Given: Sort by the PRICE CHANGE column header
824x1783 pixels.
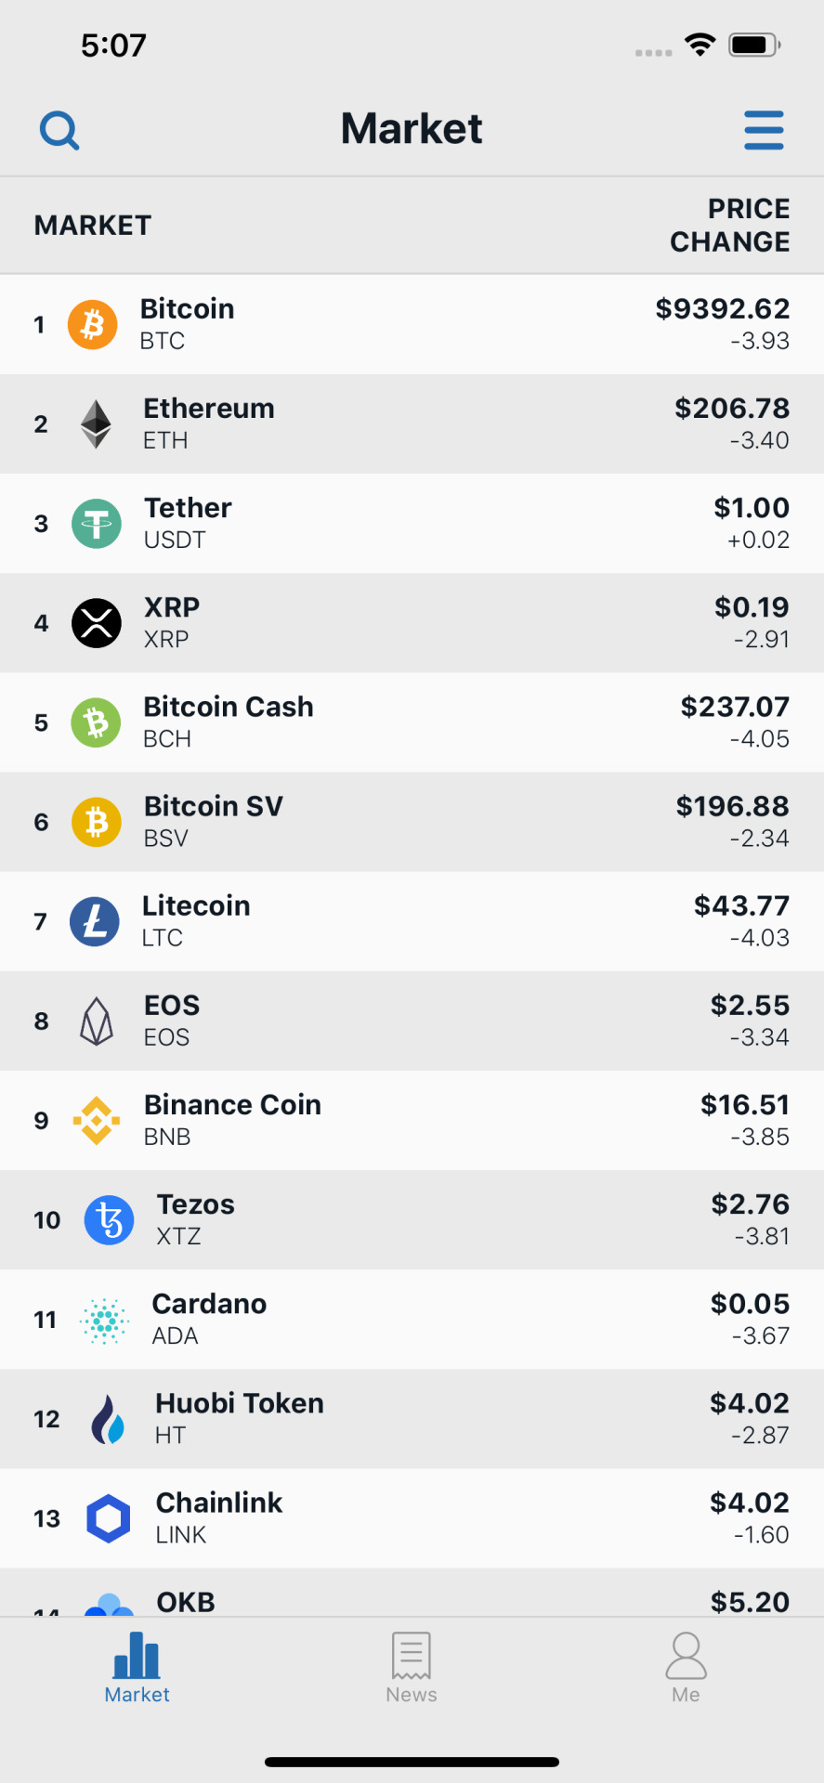Looking at the screenshot, I should point(730,225).
